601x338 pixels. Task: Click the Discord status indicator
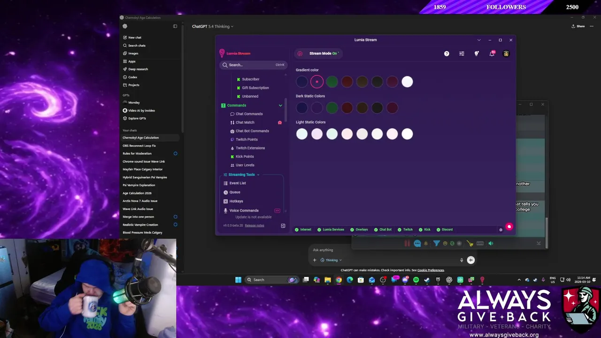coord(445,230)
